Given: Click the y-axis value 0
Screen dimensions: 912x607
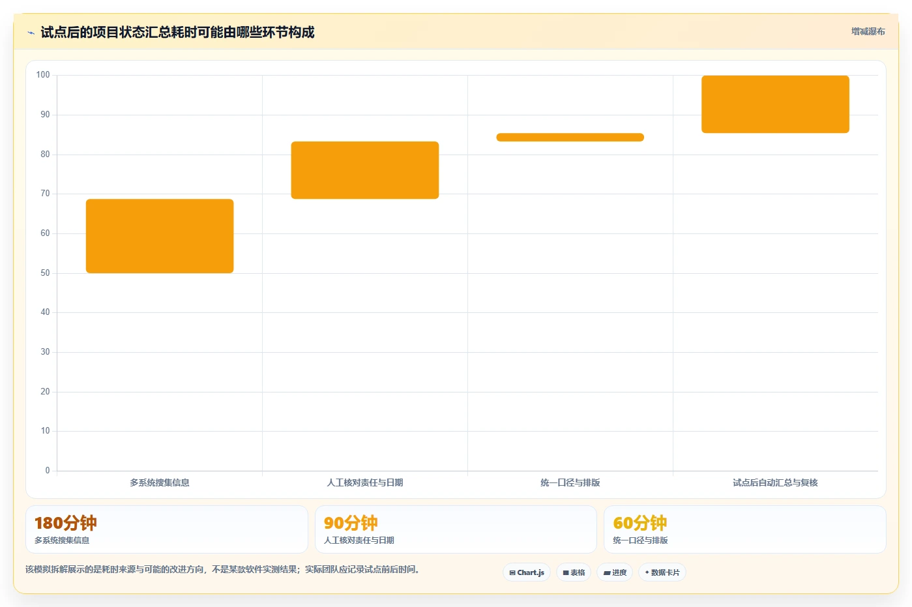Looking at the screenshot, I should [47, 471].
